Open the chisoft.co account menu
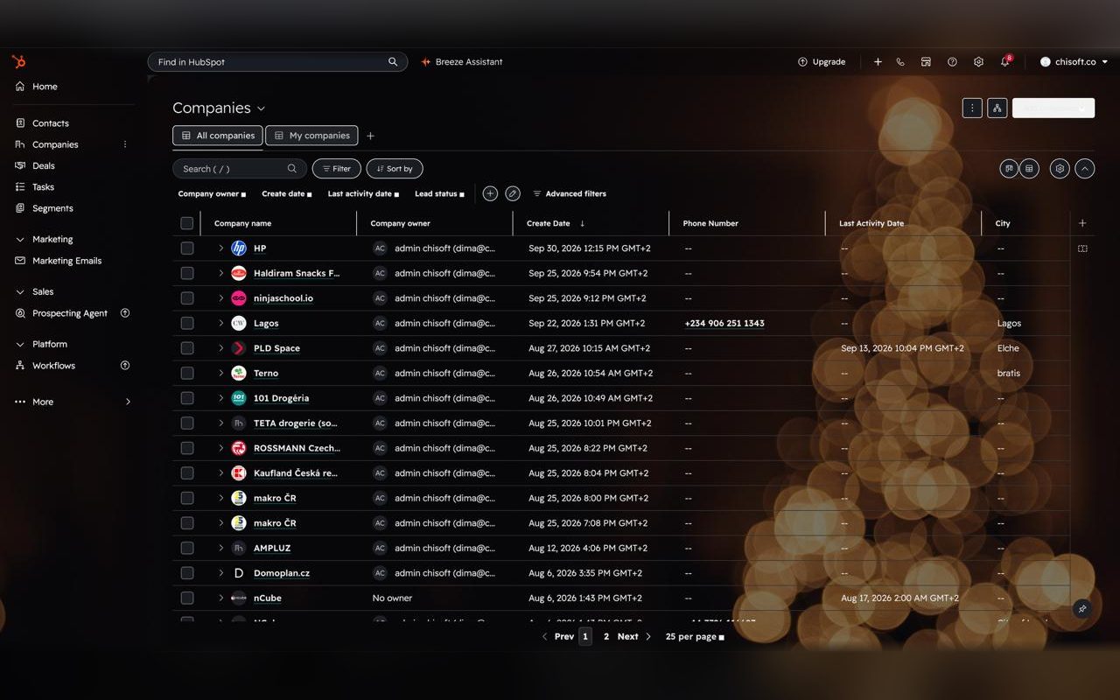Screen dimensions: 1120x700 (x=1074, y=62)
